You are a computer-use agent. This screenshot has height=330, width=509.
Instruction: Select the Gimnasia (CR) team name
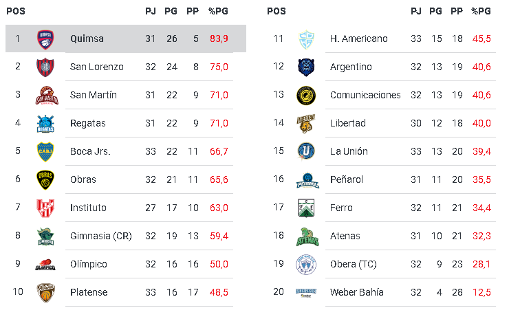(x=100, y=236)
